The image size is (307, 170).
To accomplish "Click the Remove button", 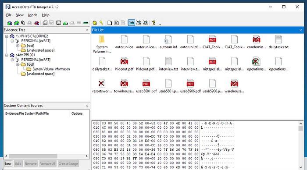I will click(31, 164).
